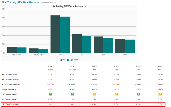Click the 5Yr dark SPY bar
This screenshot has height=107, width=171.
click(x=99, y=45)
